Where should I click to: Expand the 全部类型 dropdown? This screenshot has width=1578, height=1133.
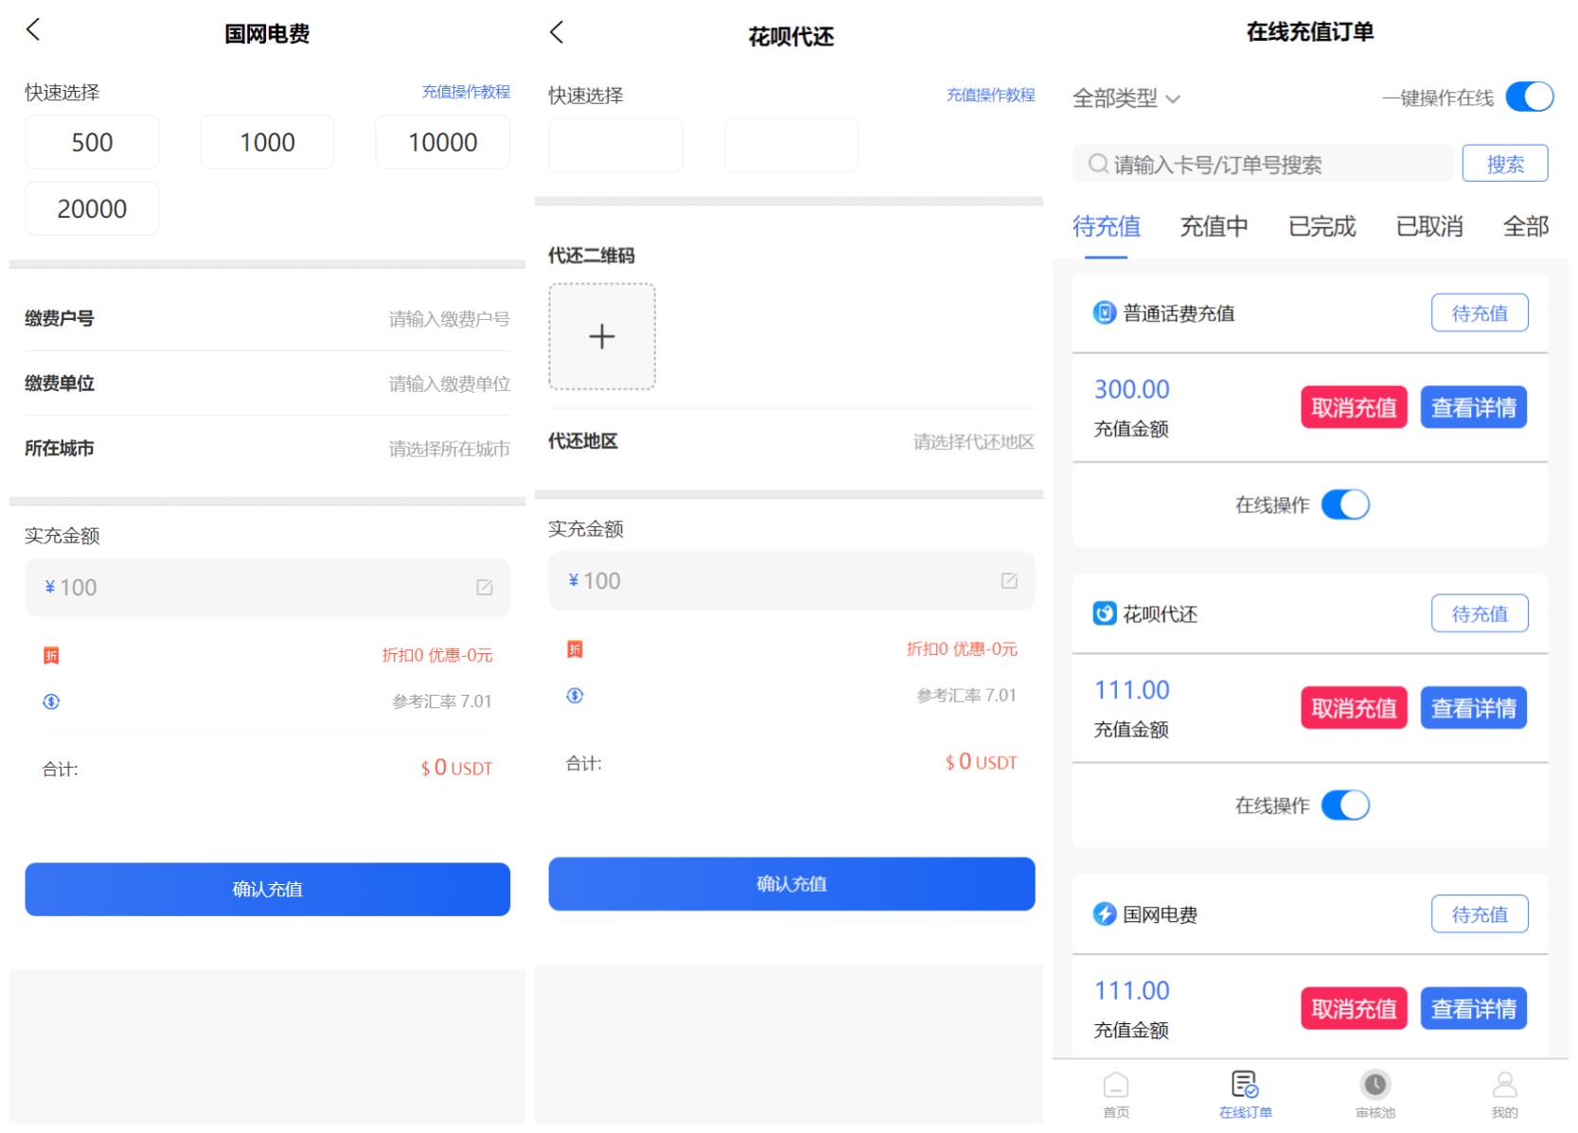point(1126,98)
